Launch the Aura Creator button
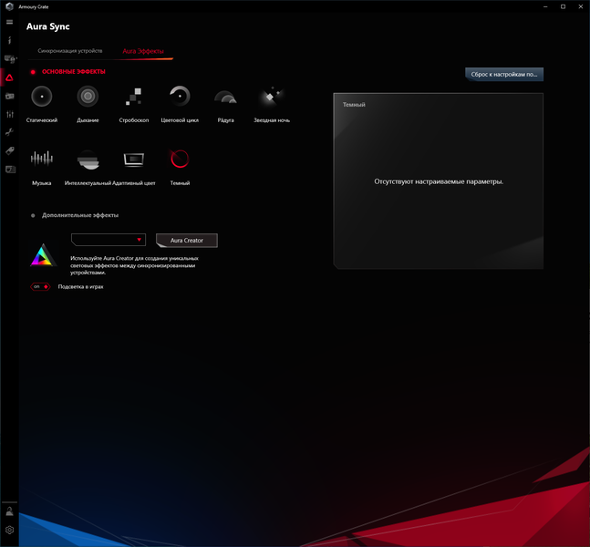 187,241
